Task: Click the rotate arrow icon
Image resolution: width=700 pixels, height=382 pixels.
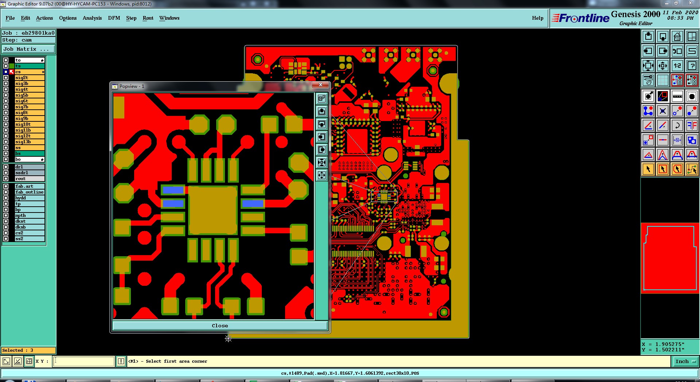Action: pos(677,125)
